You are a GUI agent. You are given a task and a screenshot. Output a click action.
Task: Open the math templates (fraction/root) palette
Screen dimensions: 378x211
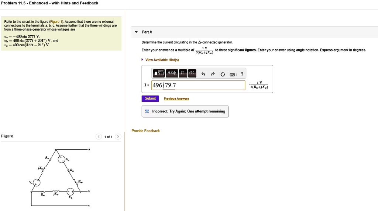coord(159,73)
